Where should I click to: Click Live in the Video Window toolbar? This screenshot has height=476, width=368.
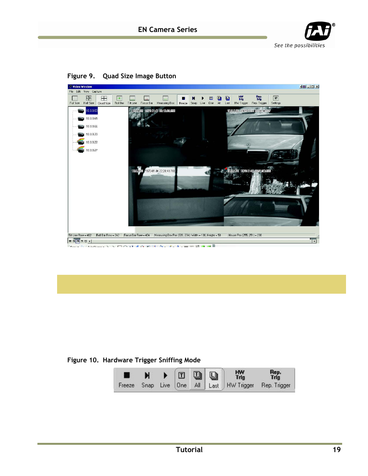coord(203,100)
